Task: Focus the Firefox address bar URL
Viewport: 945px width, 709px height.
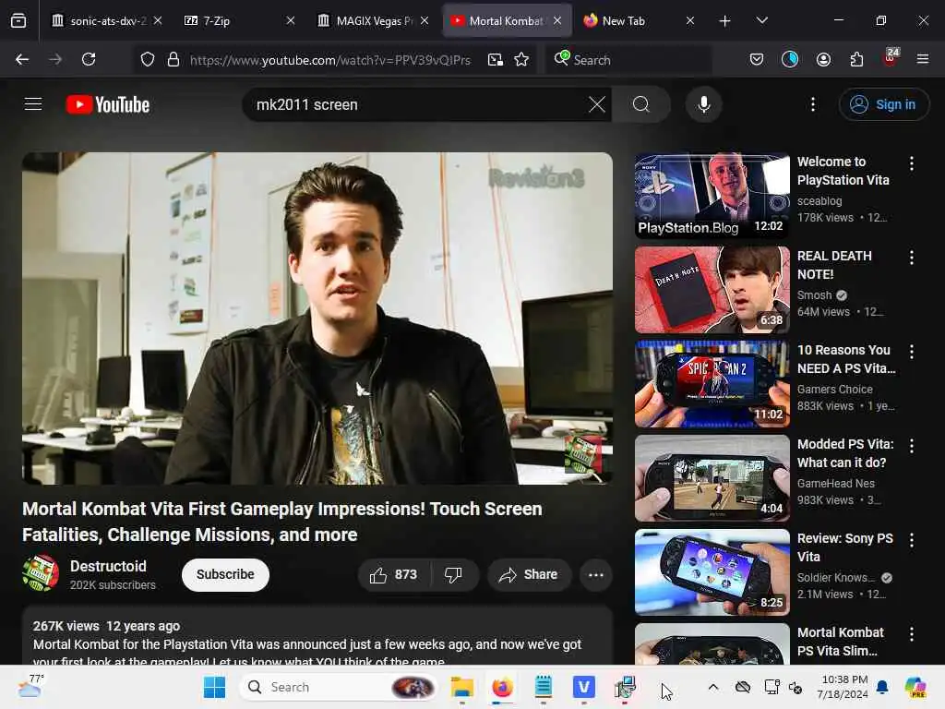Action: [330, 60]
